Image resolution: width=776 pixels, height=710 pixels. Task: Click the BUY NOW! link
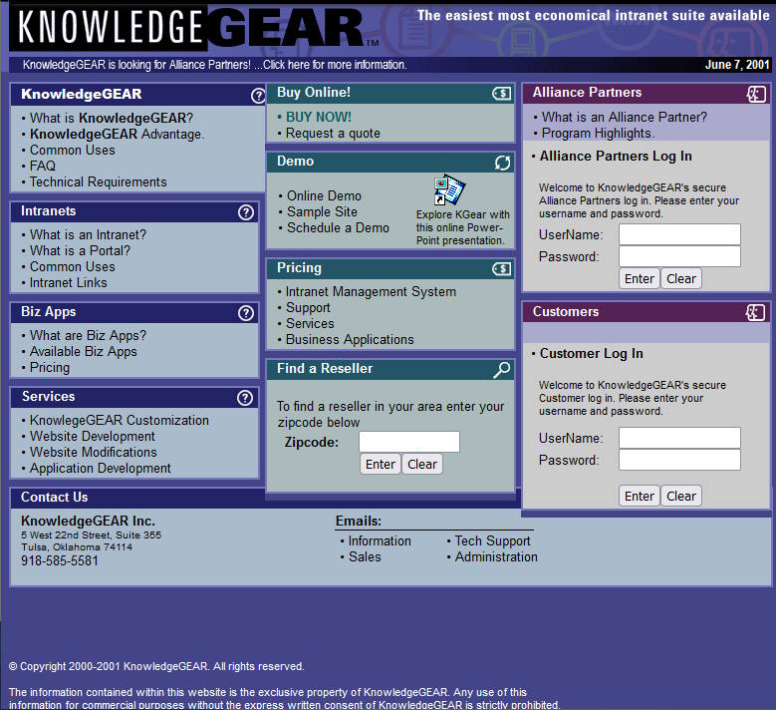pyautogui.click(x=319, y=117)
